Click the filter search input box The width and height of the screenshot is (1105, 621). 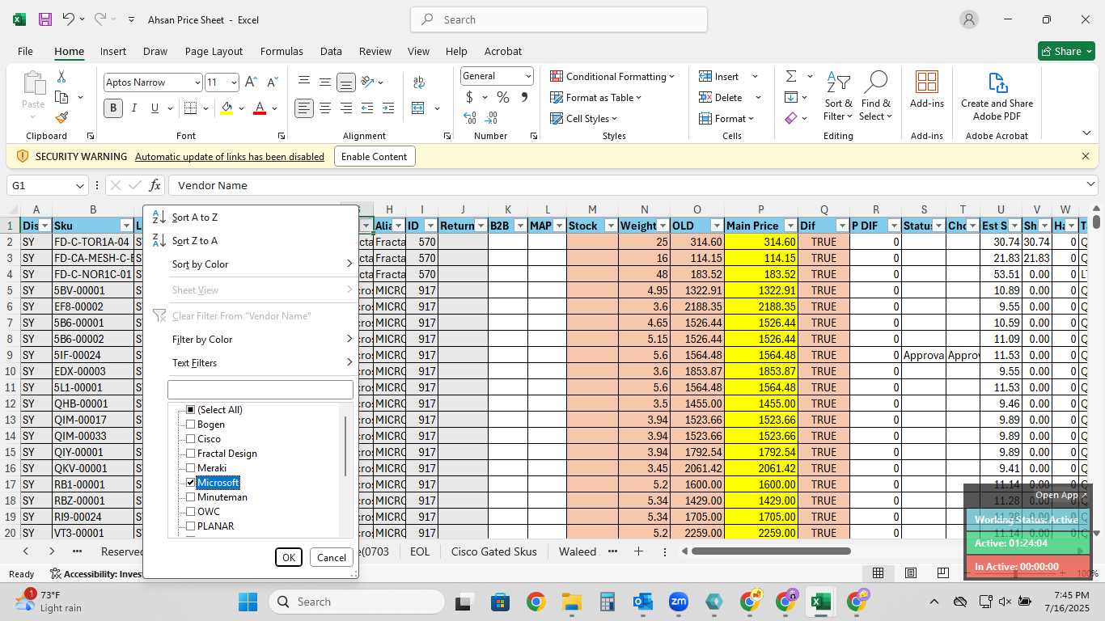260,390
